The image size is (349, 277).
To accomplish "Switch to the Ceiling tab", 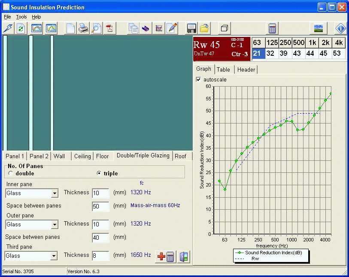I will (x=82, y=156).
